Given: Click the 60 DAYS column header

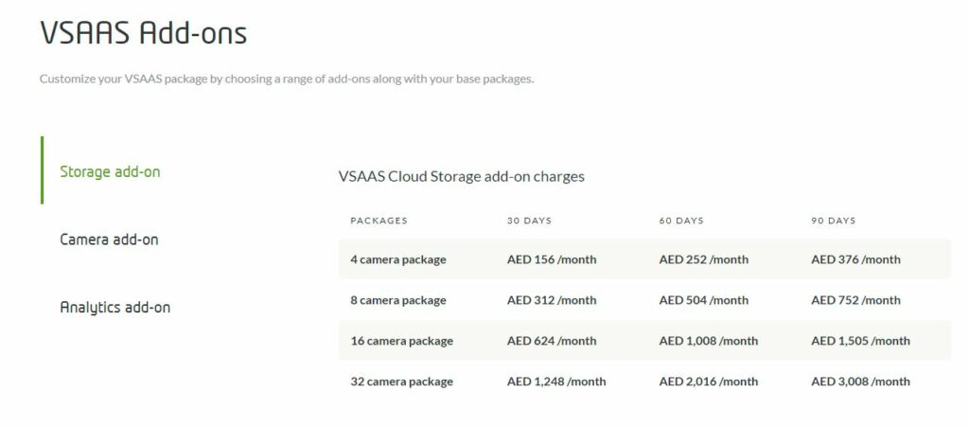Looking at the screenshot, I should 681,221.
